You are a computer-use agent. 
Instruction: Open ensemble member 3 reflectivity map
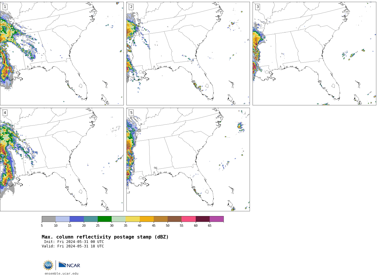pos(314,54)
